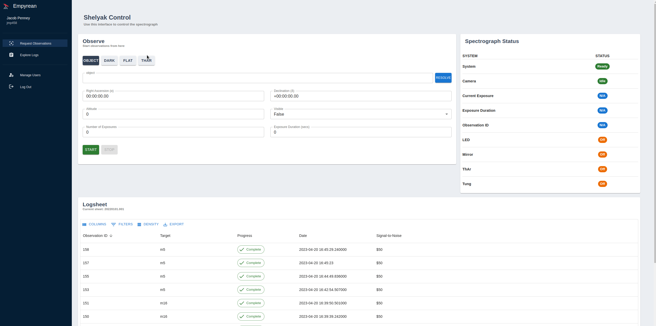Click the Tung Off status badge
Viewport: 656px width, 326px height.
(602, 184)
